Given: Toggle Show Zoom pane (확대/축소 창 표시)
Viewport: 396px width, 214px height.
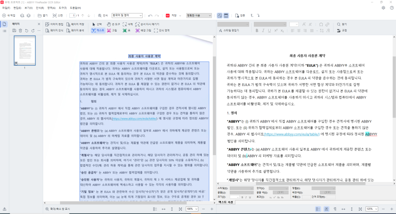Looking at the screenshot, I should pos(58,209).
